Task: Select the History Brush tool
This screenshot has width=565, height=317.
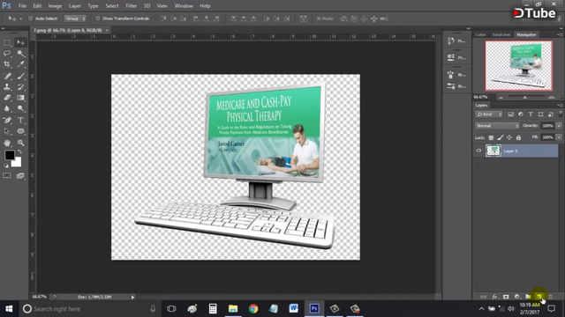Action: click(x=20, y=86)
